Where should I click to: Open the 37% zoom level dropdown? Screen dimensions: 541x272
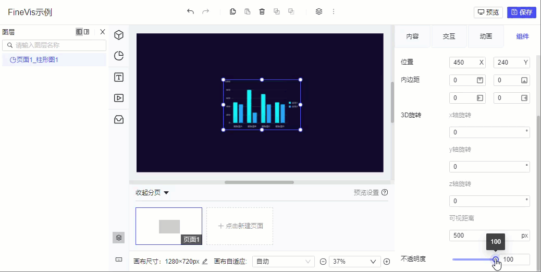(x=355, y=261)
